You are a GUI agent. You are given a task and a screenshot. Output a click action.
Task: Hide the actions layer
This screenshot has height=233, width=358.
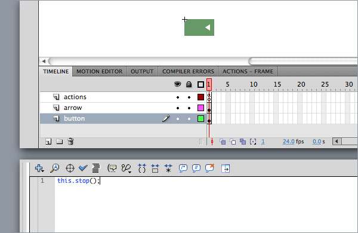[x=178, y=97]
